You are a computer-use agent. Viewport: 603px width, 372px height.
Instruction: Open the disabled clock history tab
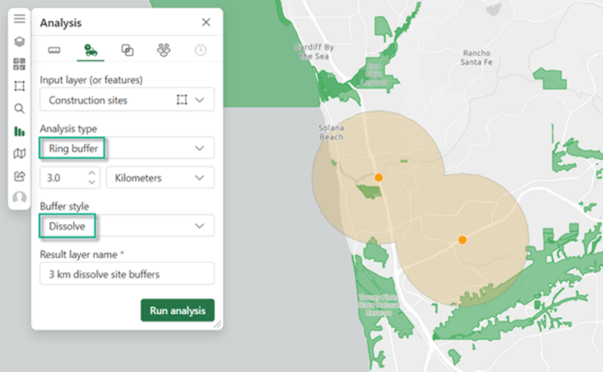click(x=200, y=51)
